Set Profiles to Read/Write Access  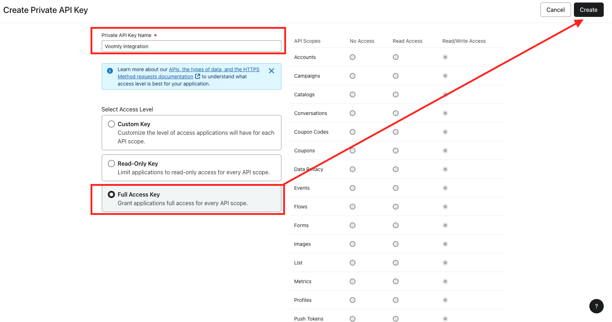[445, 300]
